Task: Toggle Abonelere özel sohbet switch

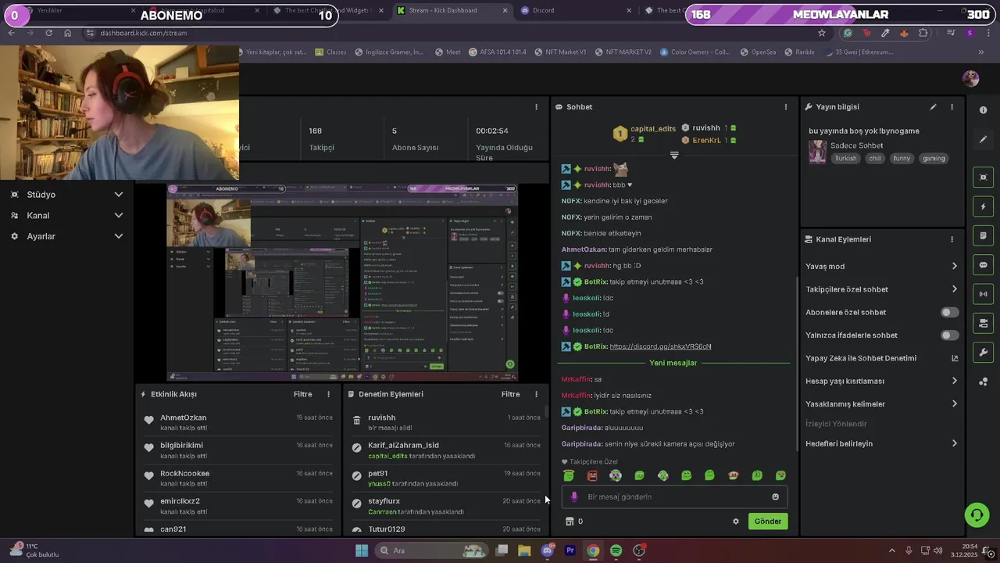Action: click(x=949, y=312)
